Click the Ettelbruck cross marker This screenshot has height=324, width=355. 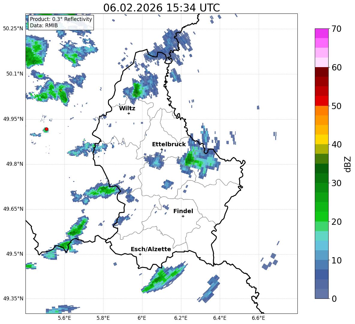coord(162,149)
